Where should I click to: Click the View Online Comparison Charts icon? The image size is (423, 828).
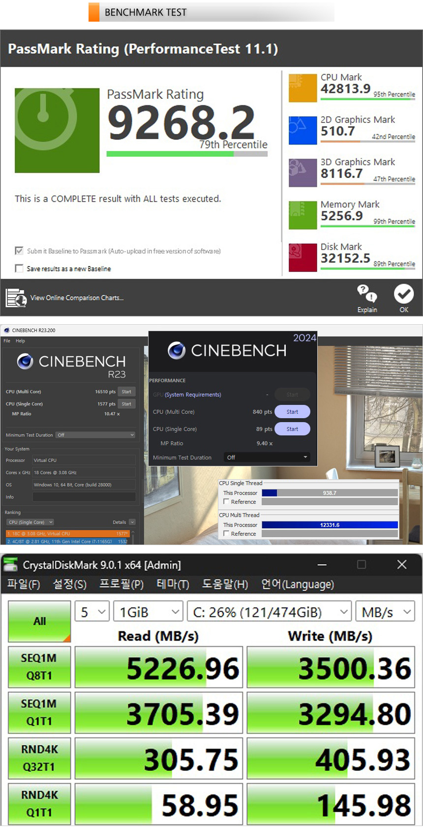click(16, 298)
